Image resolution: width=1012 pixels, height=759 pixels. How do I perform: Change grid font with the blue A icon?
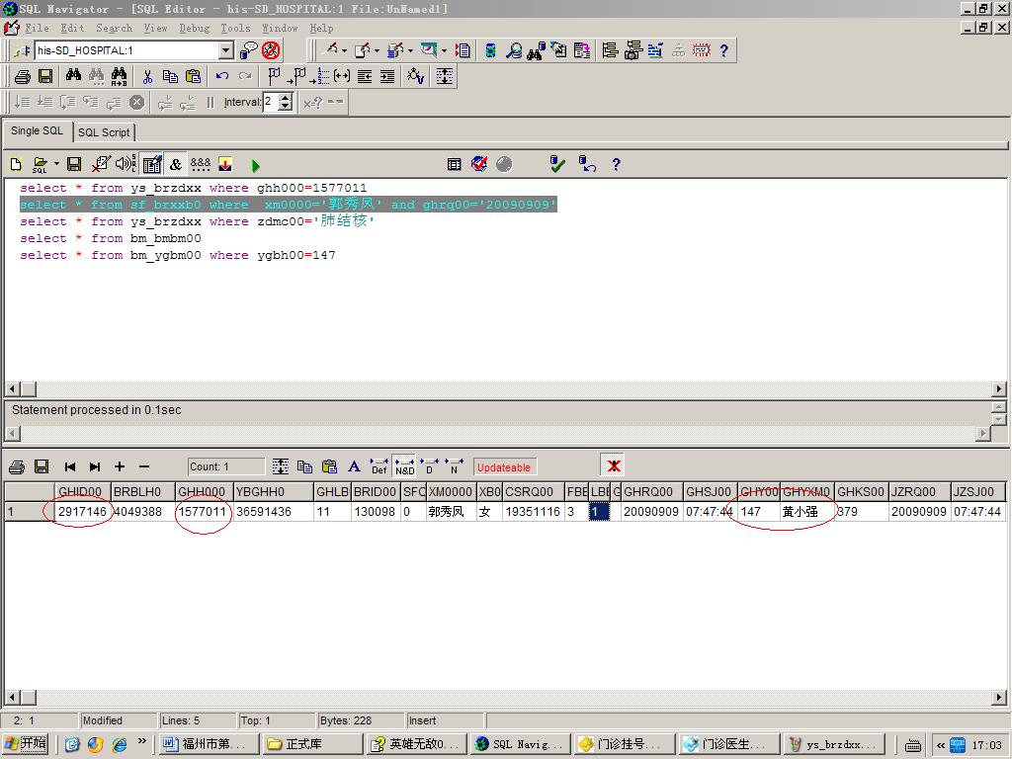354,466
